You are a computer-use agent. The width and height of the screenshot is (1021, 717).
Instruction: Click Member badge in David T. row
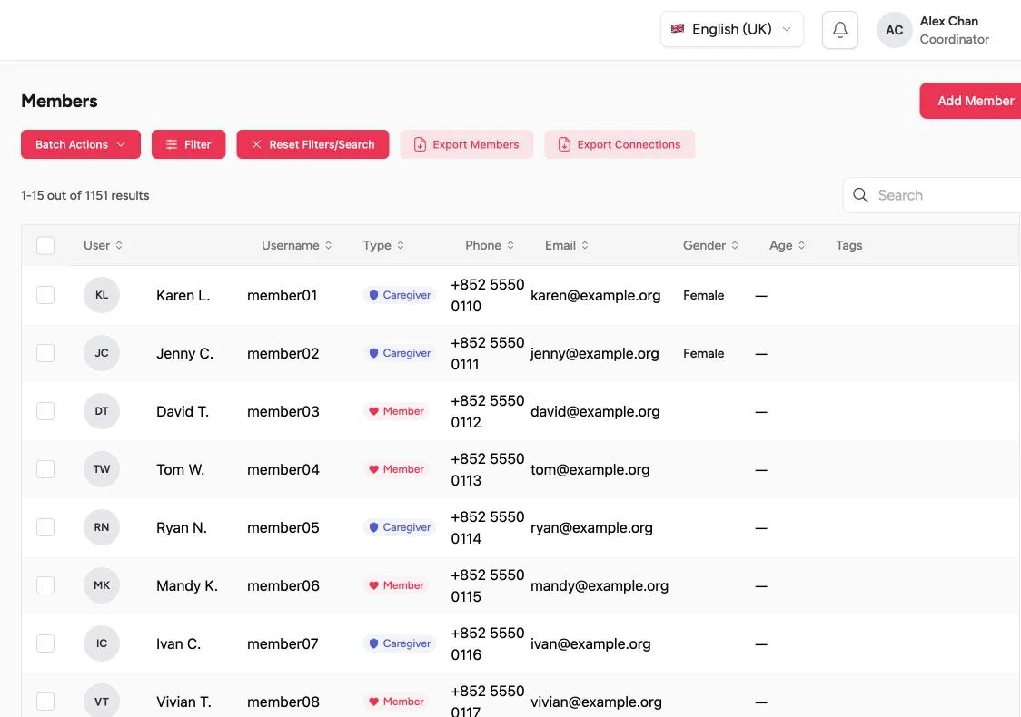(x=396, y=411)
